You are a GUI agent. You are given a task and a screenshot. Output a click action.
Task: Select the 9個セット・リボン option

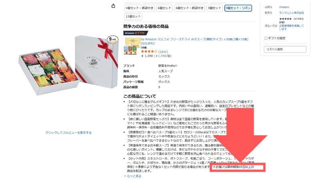point(238,8)
